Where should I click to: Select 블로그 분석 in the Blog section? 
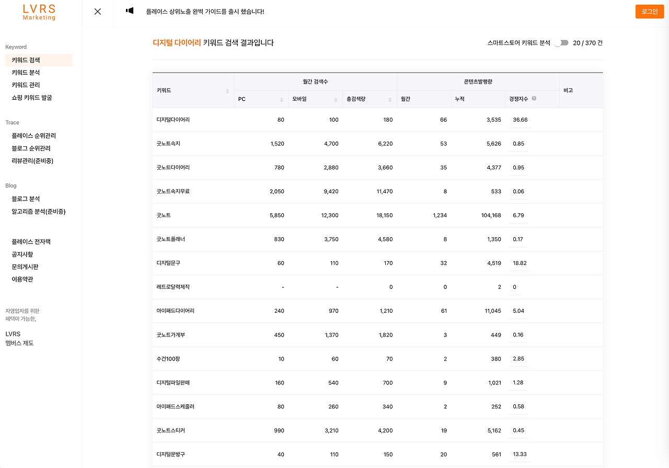pos(24,198)
